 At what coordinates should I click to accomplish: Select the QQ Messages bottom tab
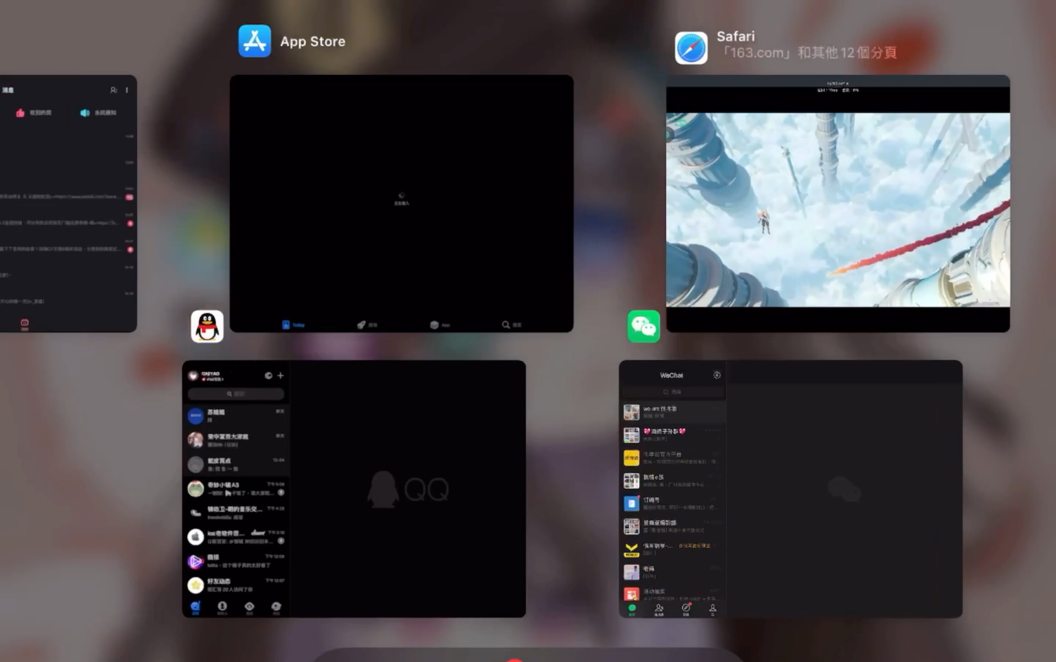195,607
